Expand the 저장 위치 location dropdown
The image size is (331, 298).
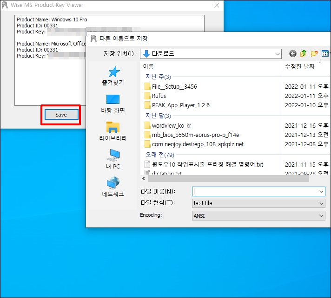click(x=278, y=54)
